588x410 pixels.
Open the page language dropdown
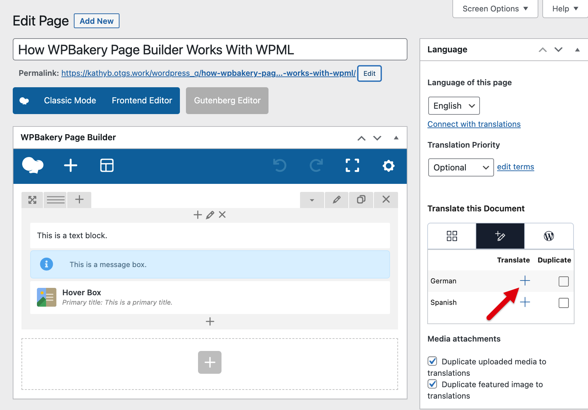coord(454,106)
